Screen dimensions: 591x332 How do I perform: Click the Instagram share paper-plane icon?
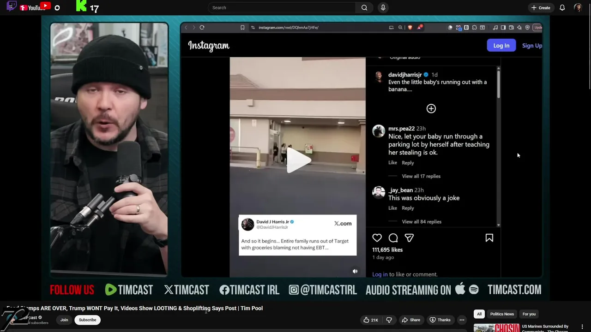click(x=409, y=237)
